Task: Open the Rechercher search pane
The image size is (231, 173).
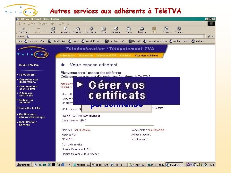Action: pos(91,30)
